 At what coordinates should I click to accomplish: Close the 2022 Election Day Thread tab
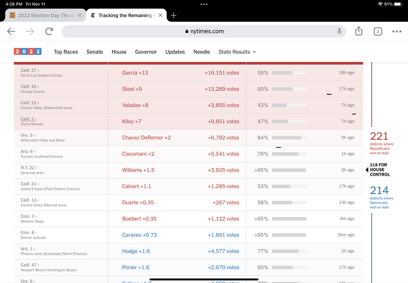80,15
